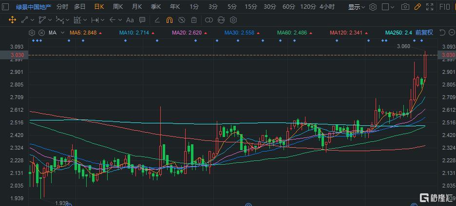The image size is (456, 206).
Task: Select the trend line drawing tool
Action: (24, 20)
